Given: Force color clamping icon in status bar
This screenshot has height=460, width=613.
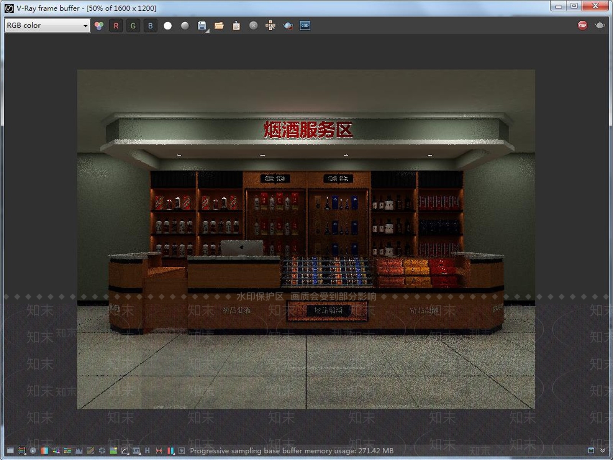Looking at the screenshot, I should tap(22, 450).
